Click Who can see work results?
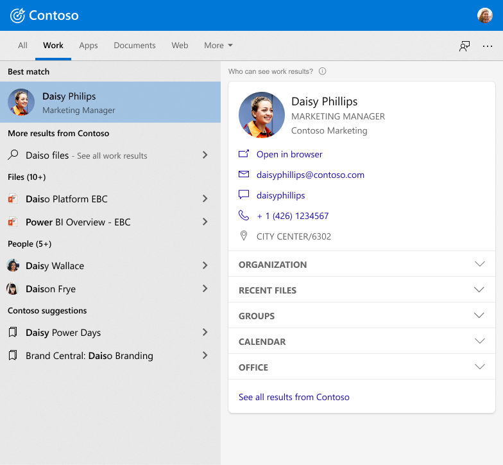Screen dimensions: 503x465 (x=271, y=71)
